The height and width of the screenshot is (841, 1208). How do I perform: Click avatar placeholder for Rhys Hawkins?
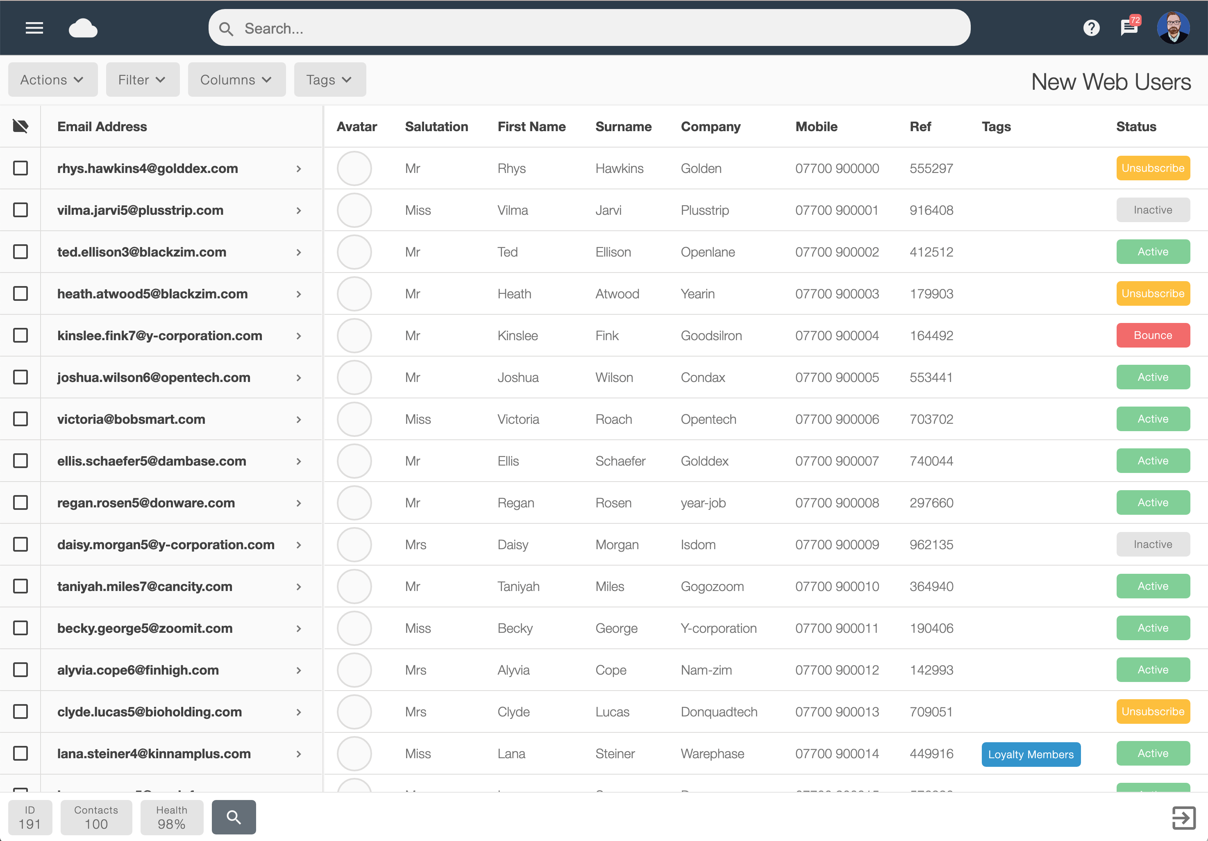click(354, 168)
